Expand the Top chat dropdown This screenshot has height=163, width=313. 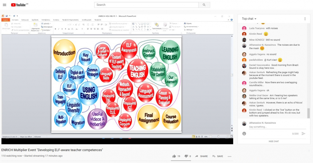tap(249, 19)
